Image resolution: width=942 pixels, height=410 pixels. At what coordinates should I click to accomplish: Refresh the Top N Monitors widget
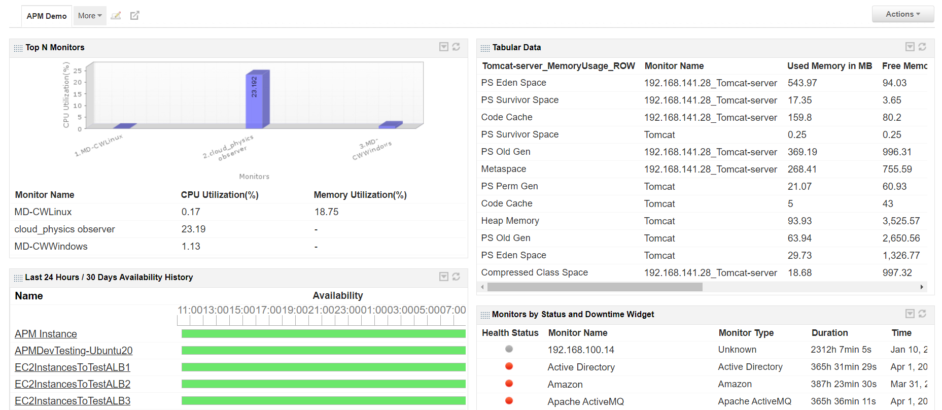pos(456,47)
